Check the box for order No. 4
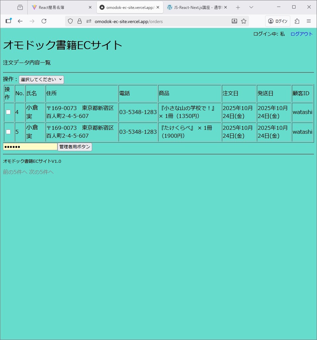Image resolution: width=317 pixels, height=340 pixels. coord(8,112)
